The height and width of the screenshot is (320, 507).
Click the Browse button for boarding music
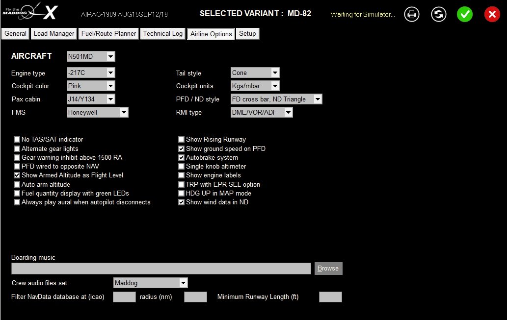[x=328, y=269]
